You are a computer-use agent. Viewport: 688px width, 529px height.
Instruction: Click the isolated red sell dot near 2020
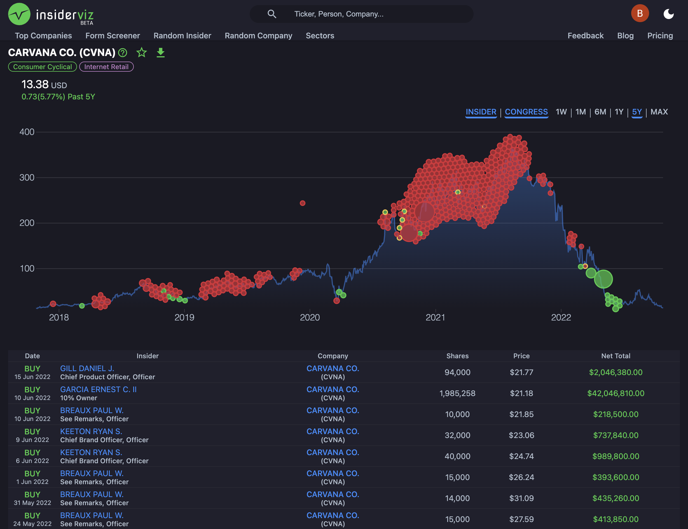(302, 203)
